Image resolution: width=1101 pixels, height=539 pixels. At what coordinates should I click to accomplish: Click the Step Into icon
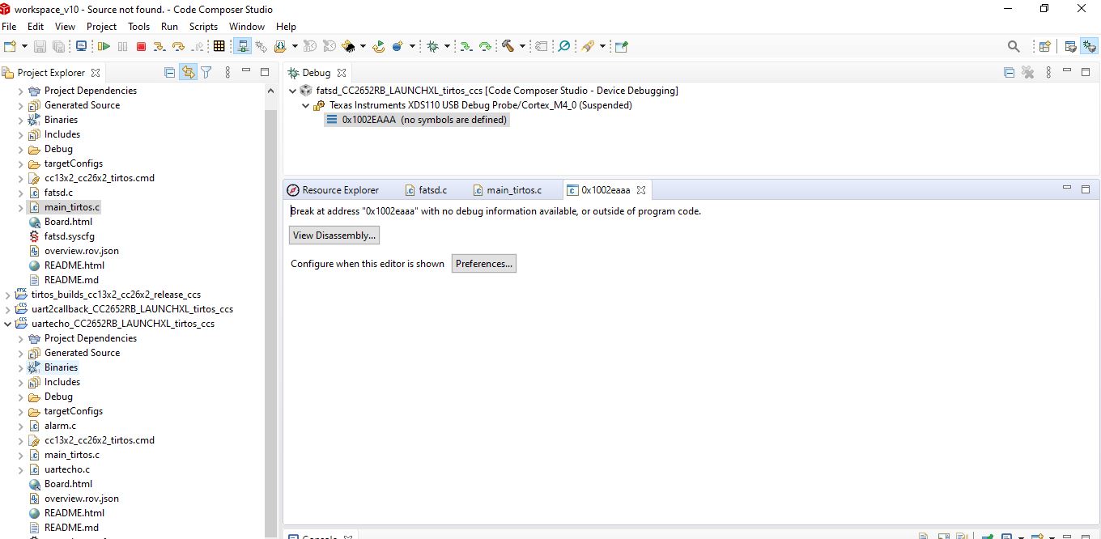tap(160, 46)
